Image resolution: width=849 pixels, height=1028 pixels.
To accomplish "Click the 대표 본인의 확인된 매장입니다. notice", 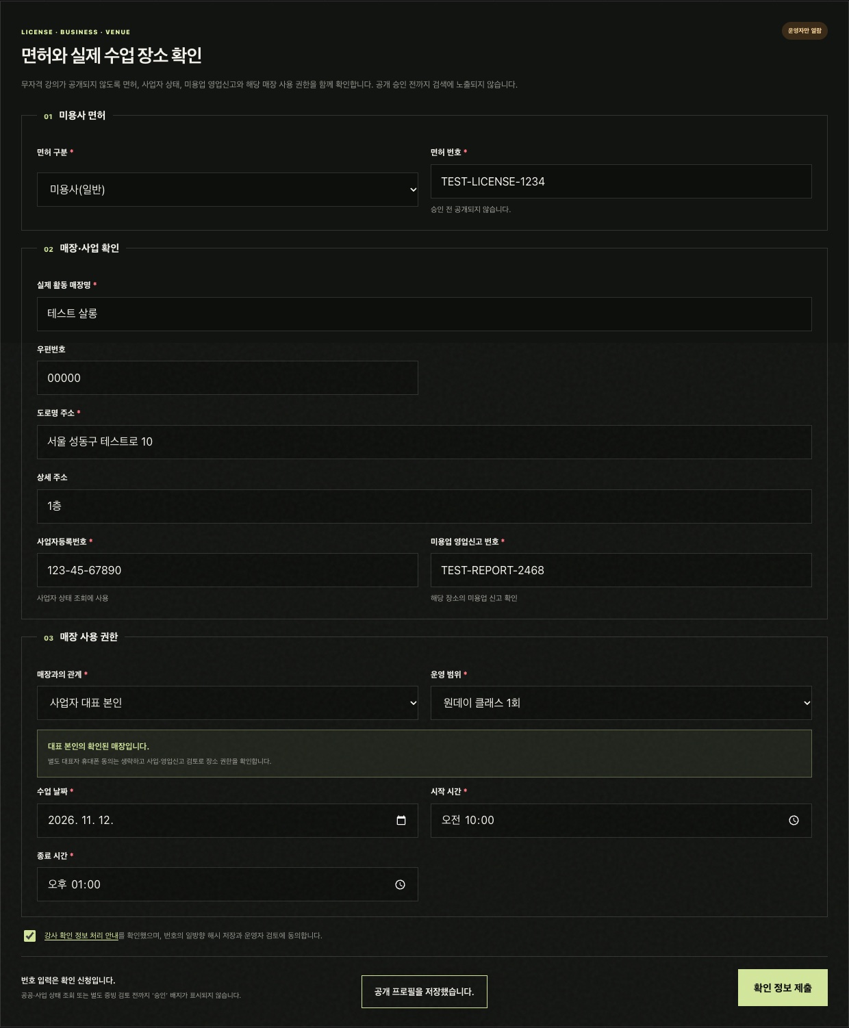I will [424, 754].
